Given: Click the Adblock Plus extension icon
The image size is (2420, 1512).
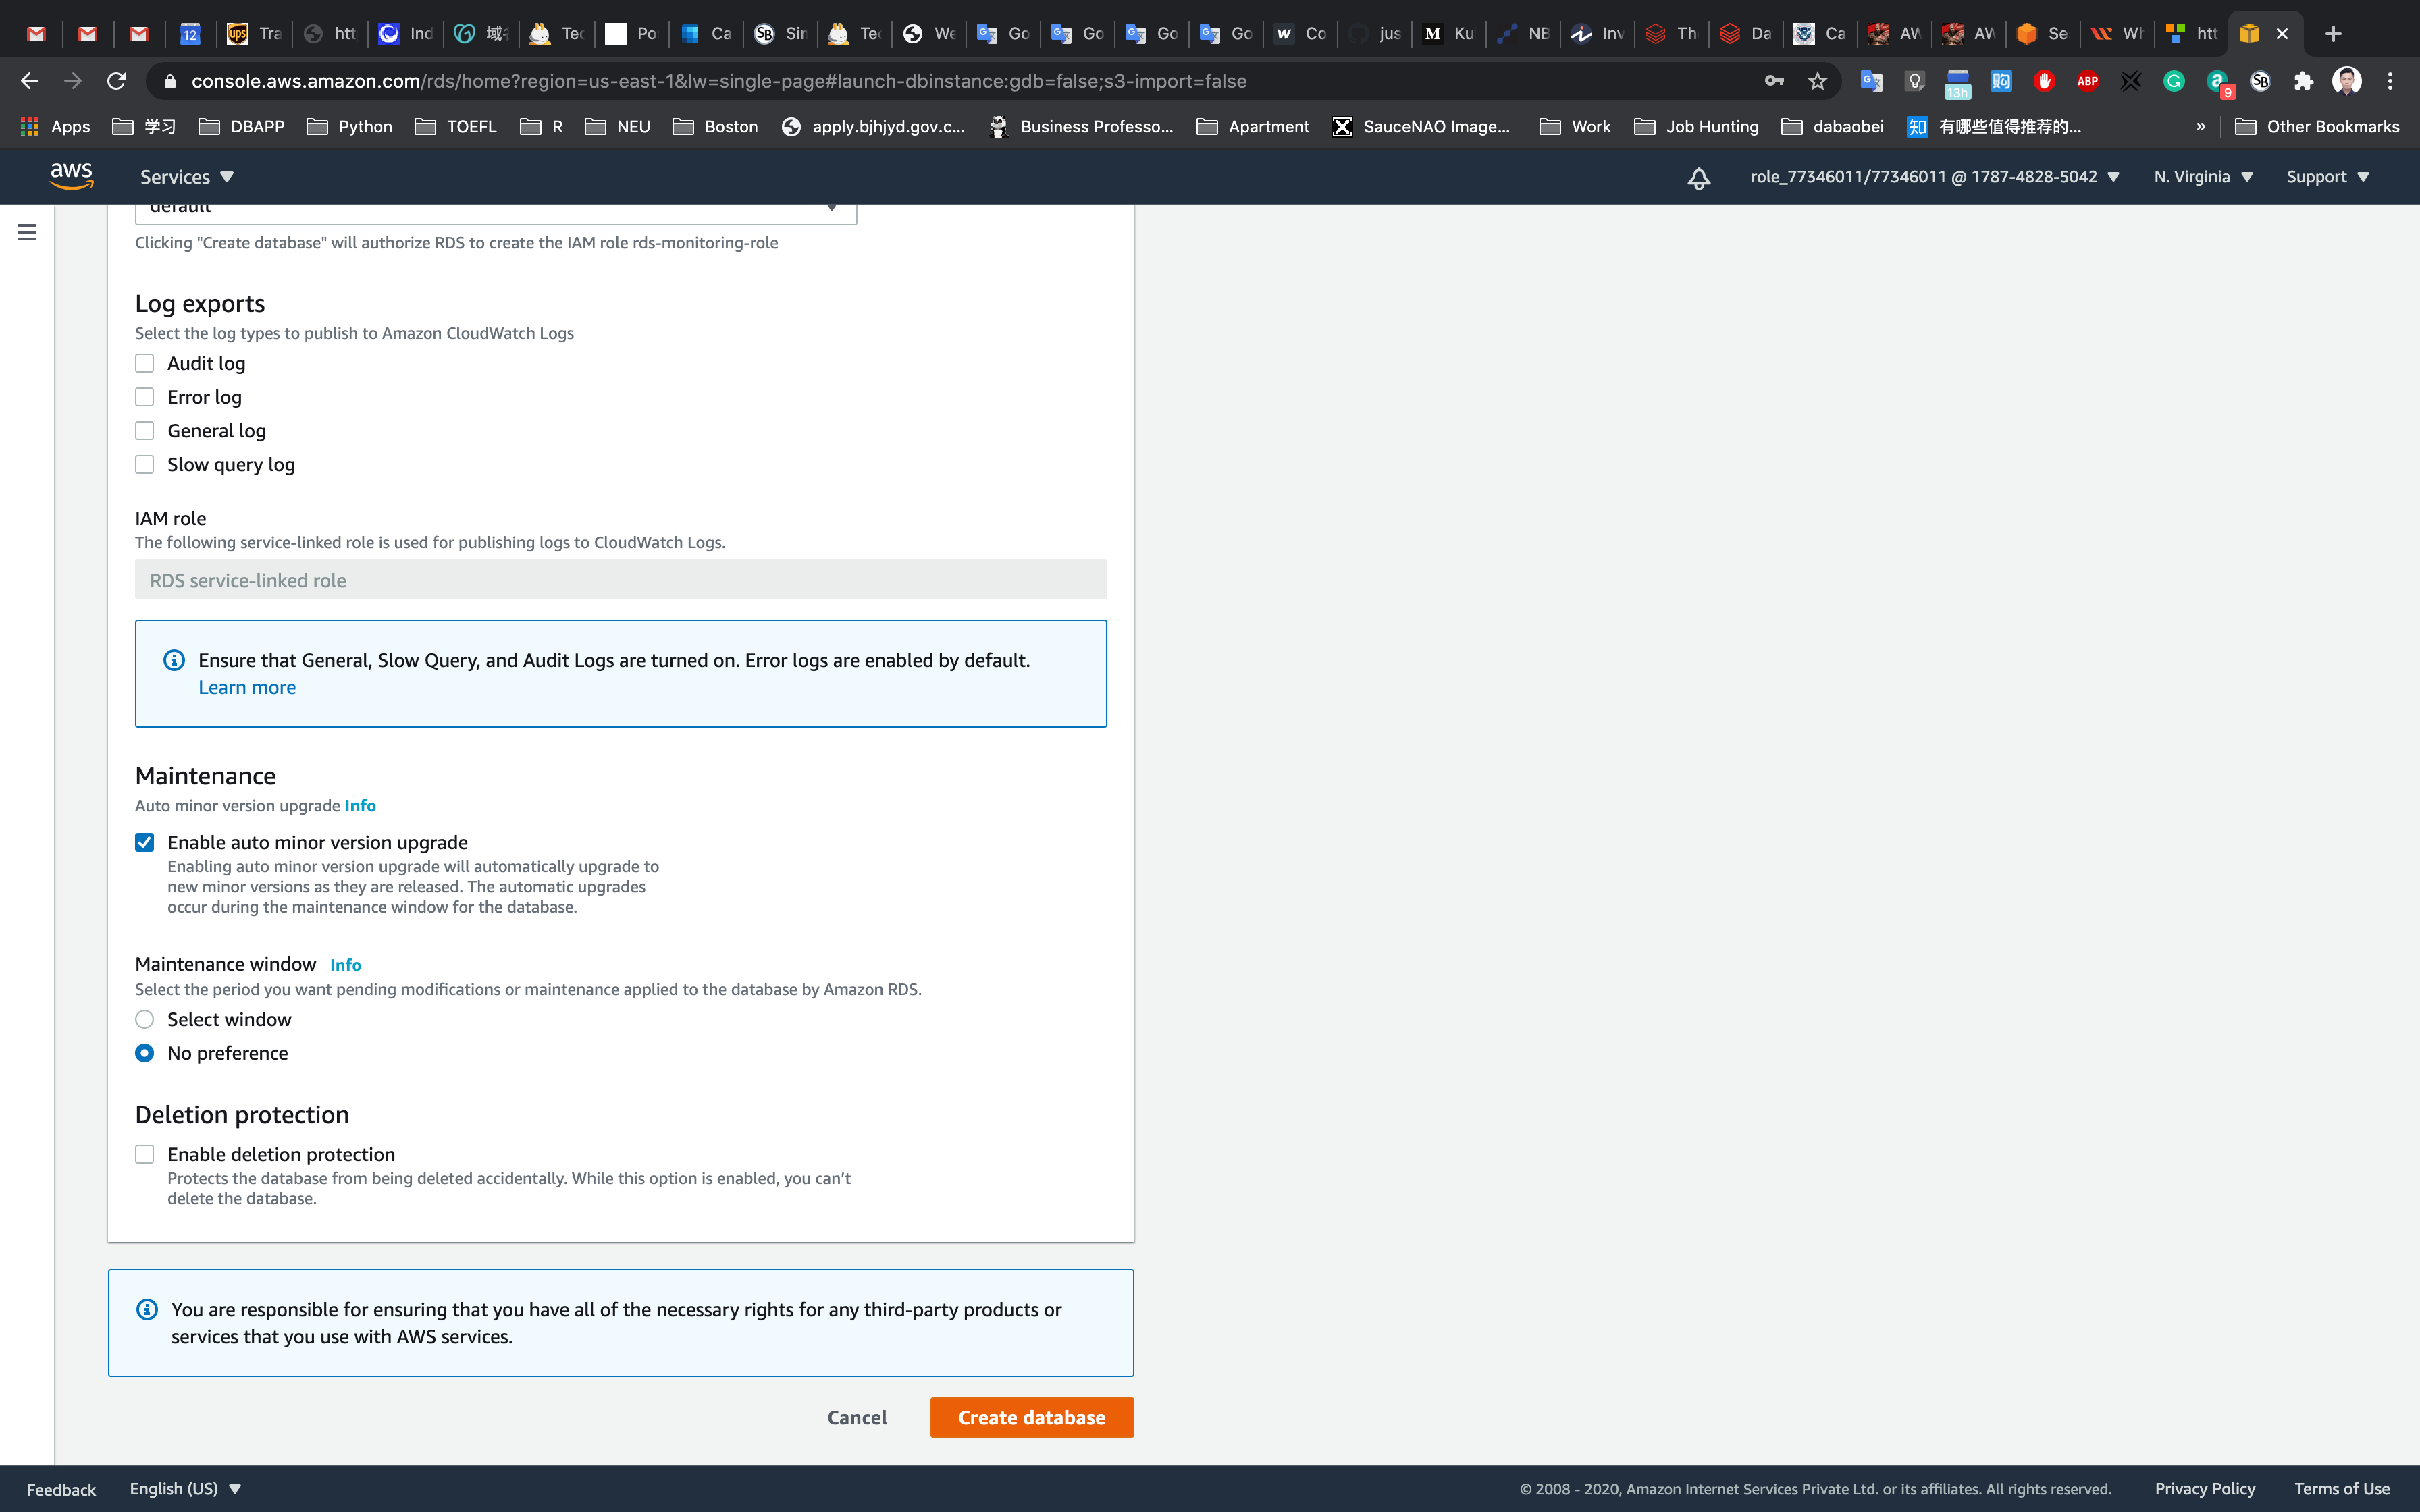Looking at the screenshot, I should (2087, 81).
